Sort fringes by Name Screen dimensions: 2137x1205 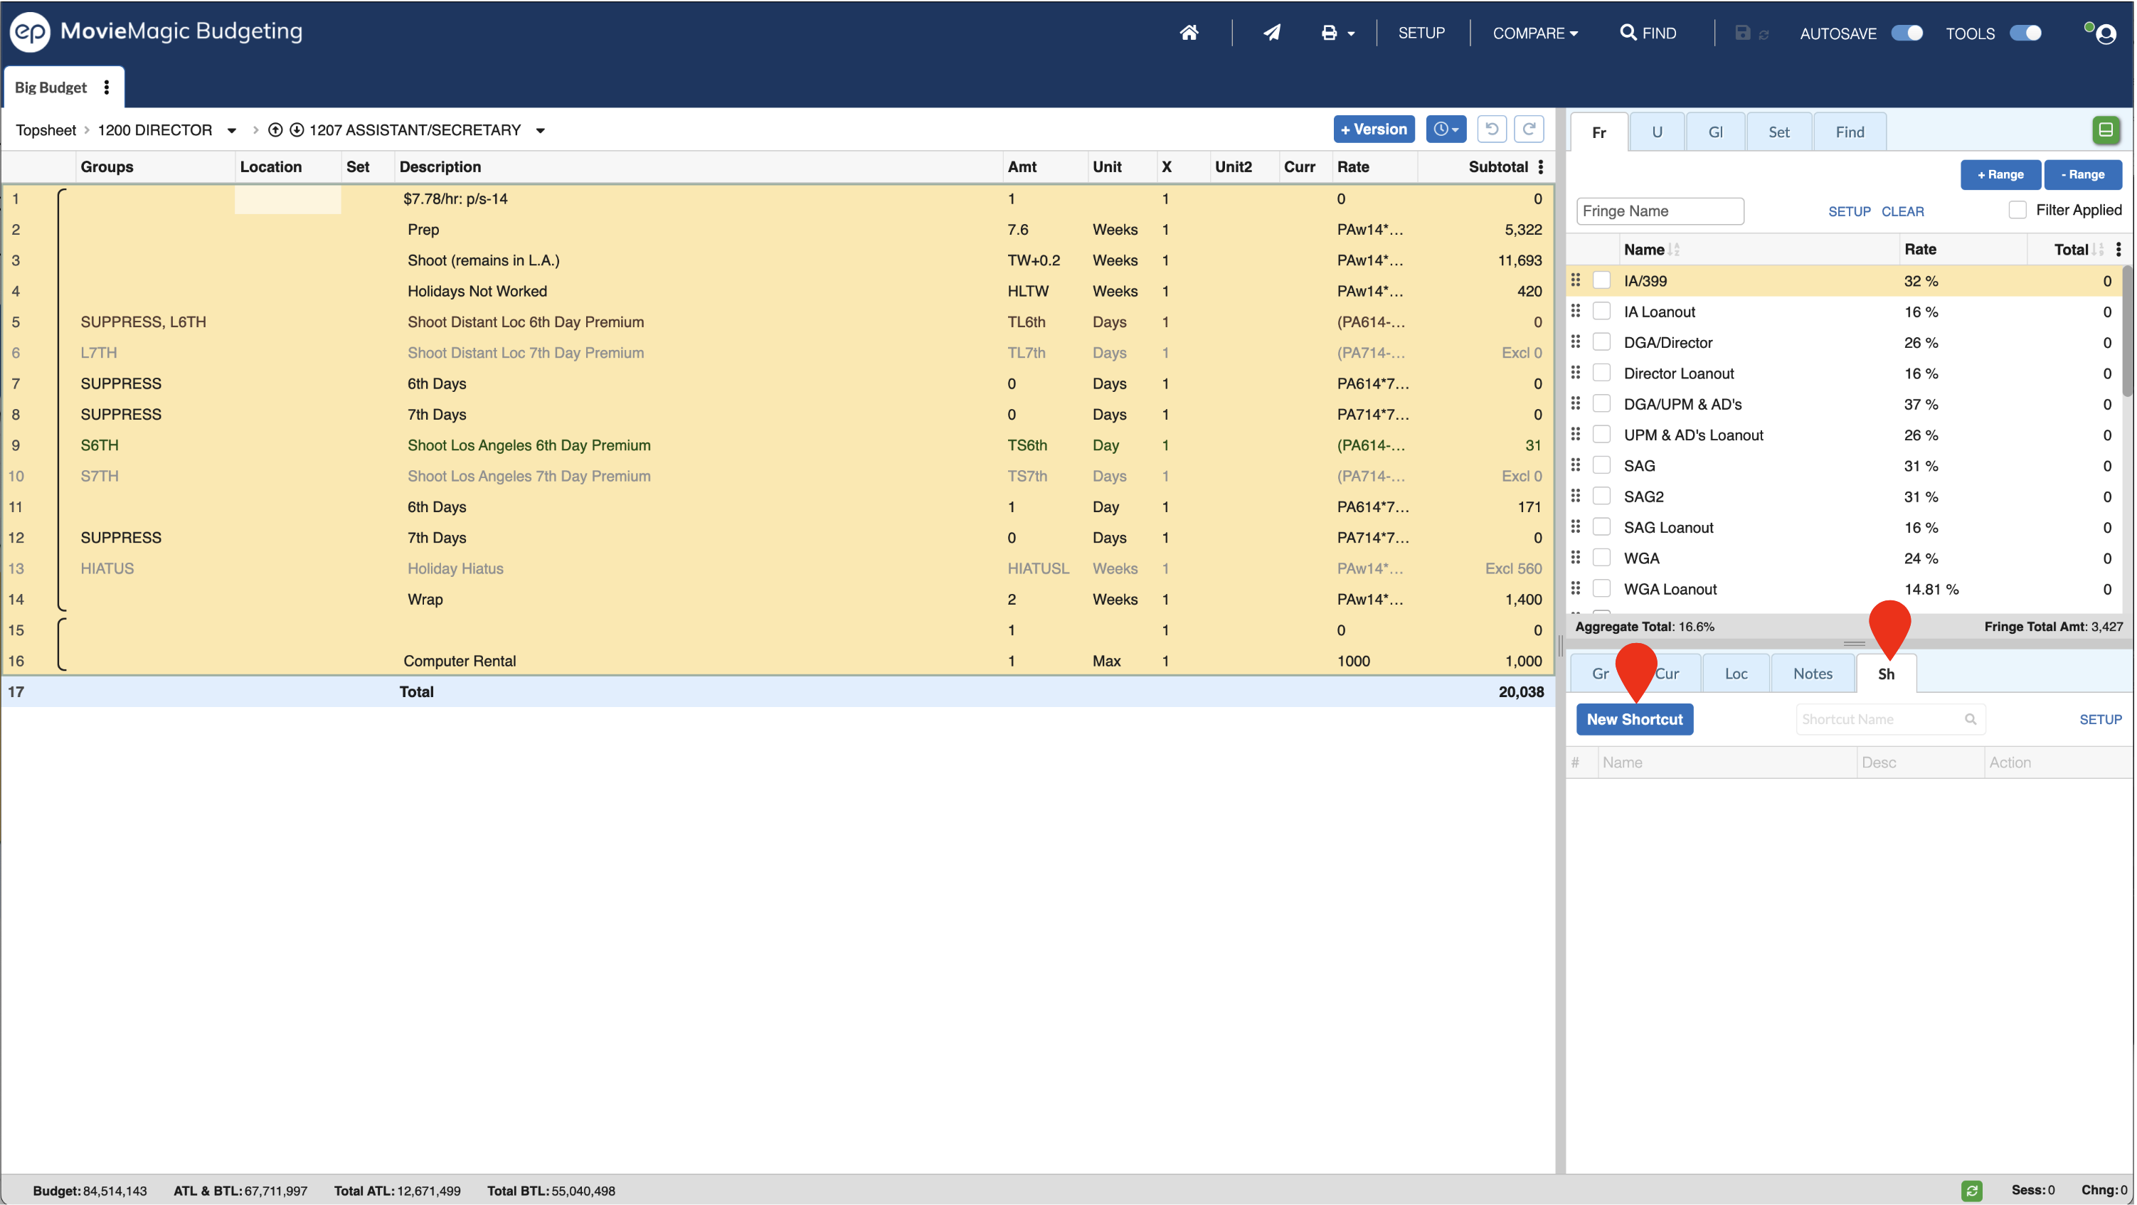[1674, 249]
